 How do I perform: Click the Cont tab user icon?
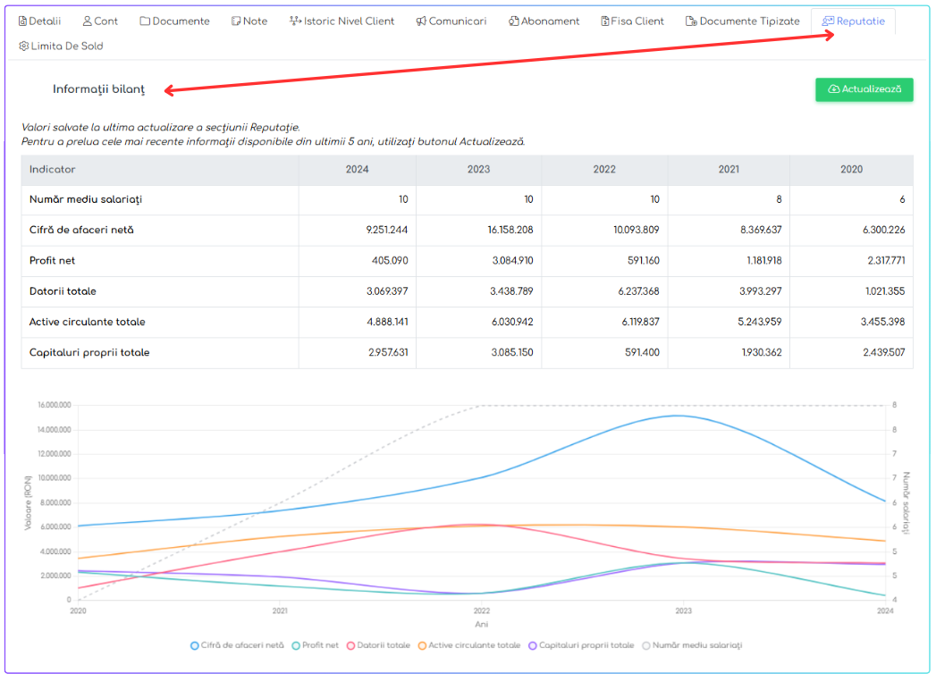(88, 21)
